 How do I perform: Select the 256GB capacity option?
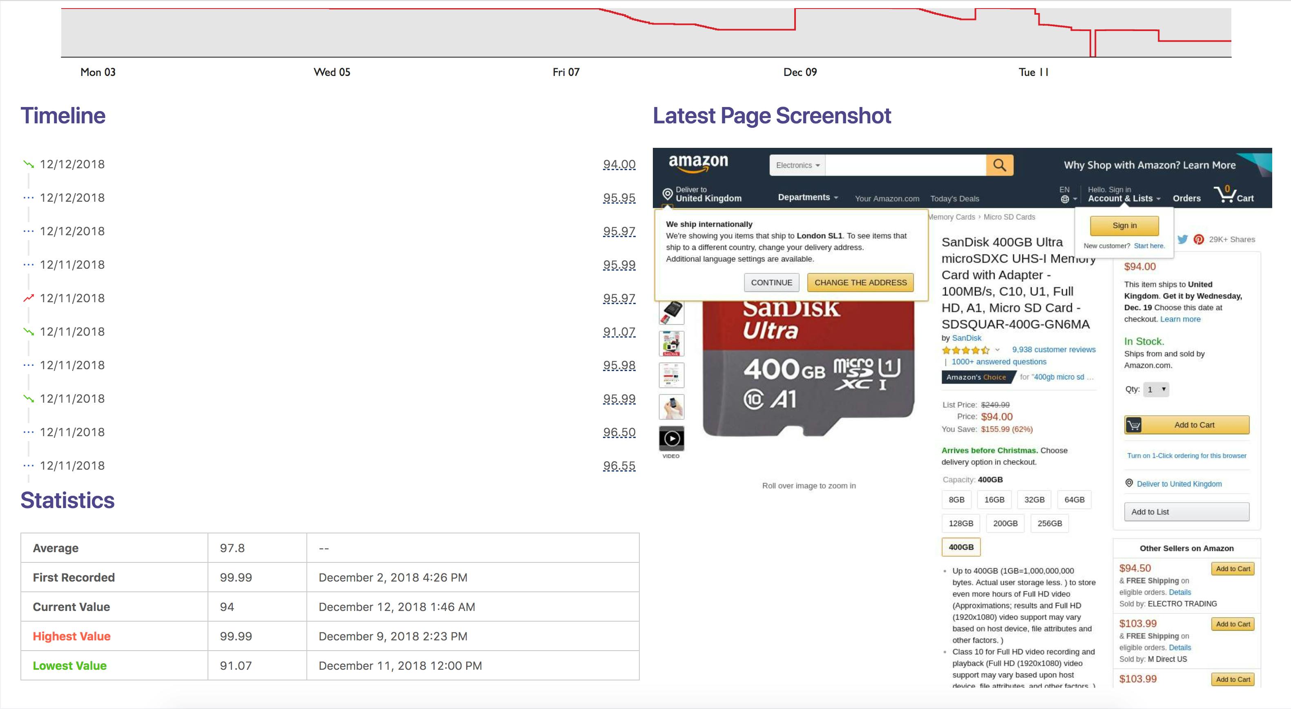(1050, 523)
